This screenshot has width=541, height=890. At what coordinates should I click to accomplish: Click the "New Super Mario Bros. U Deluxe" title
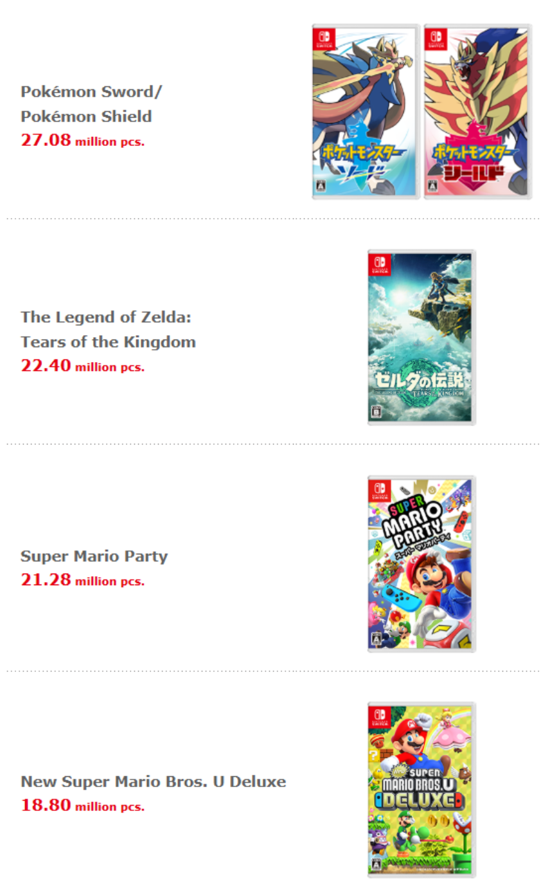tap(153, 782)
